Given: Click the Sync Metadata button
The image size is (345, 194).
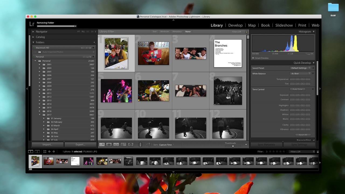Looking at the screenshot, I should pos(266,145).
